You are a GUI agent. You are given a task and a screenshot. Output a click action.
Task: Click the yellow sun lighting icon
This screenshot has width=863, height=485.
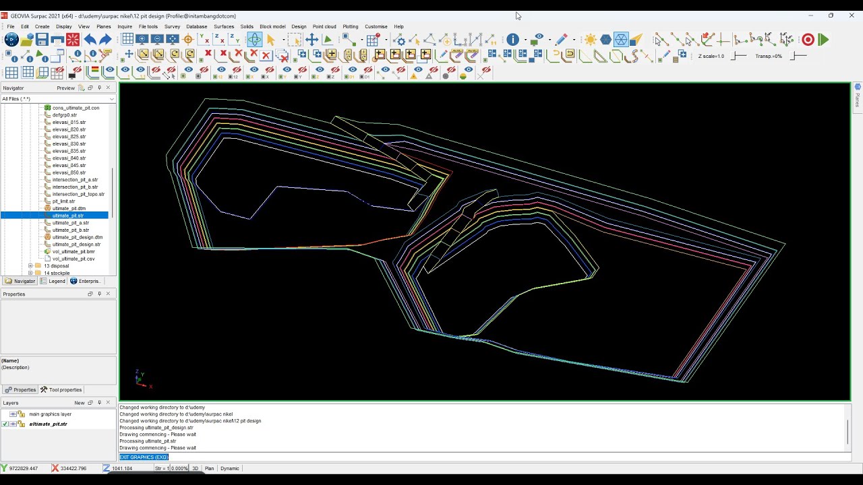[x=590, y=39]
